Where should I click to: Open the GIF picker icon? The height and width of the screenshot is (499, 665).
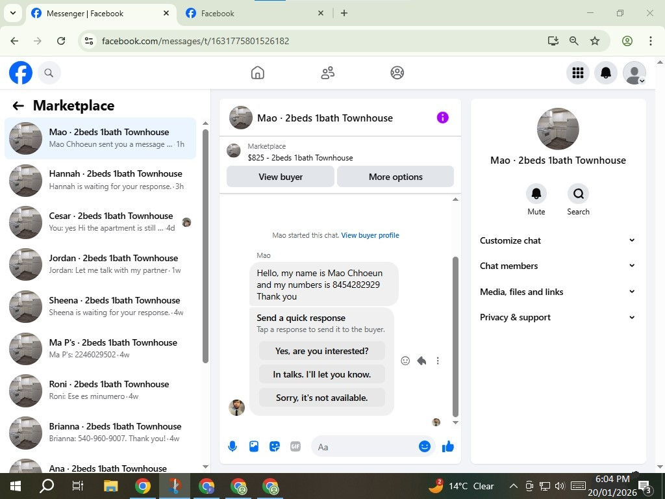(x=295, y=446)
